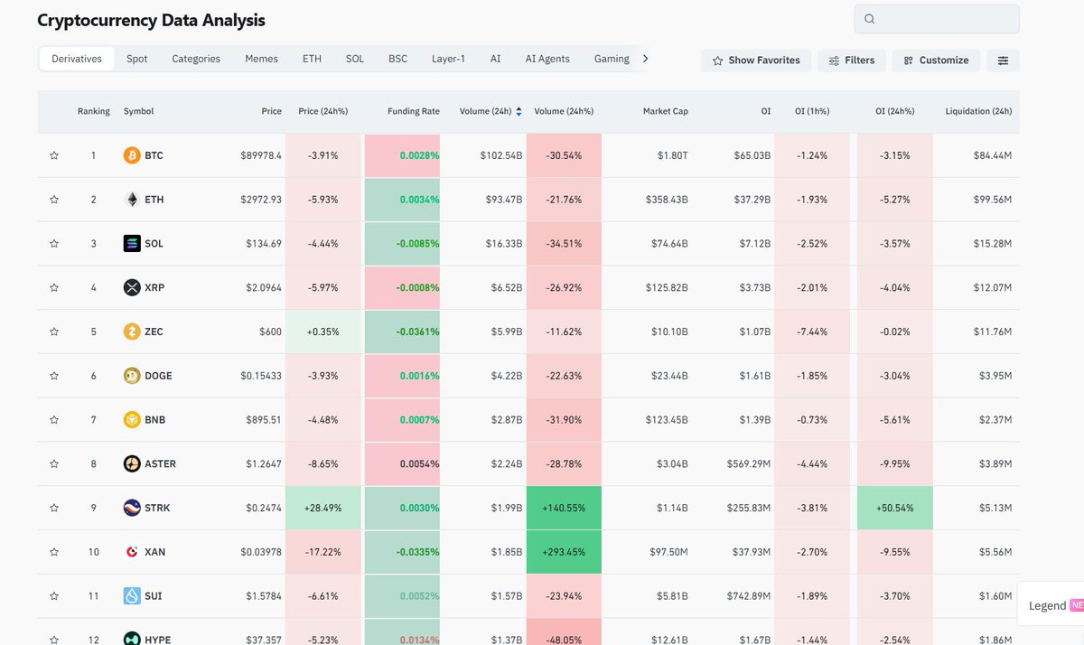The height and width of the screenshot is (645, 1084).
Task: Open the Legend panel
Action: click(x=1049, y=604)
